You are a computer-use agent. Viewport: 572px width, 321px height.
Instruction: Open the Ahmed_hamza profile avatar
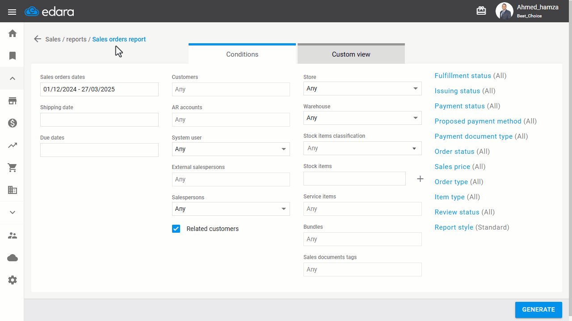coord(504,11)
